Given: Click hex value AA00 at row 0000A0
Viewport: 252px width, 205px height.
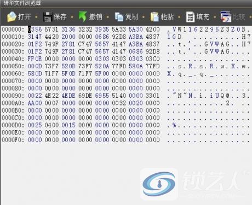Looking at the screenshot, I should 35,103.
